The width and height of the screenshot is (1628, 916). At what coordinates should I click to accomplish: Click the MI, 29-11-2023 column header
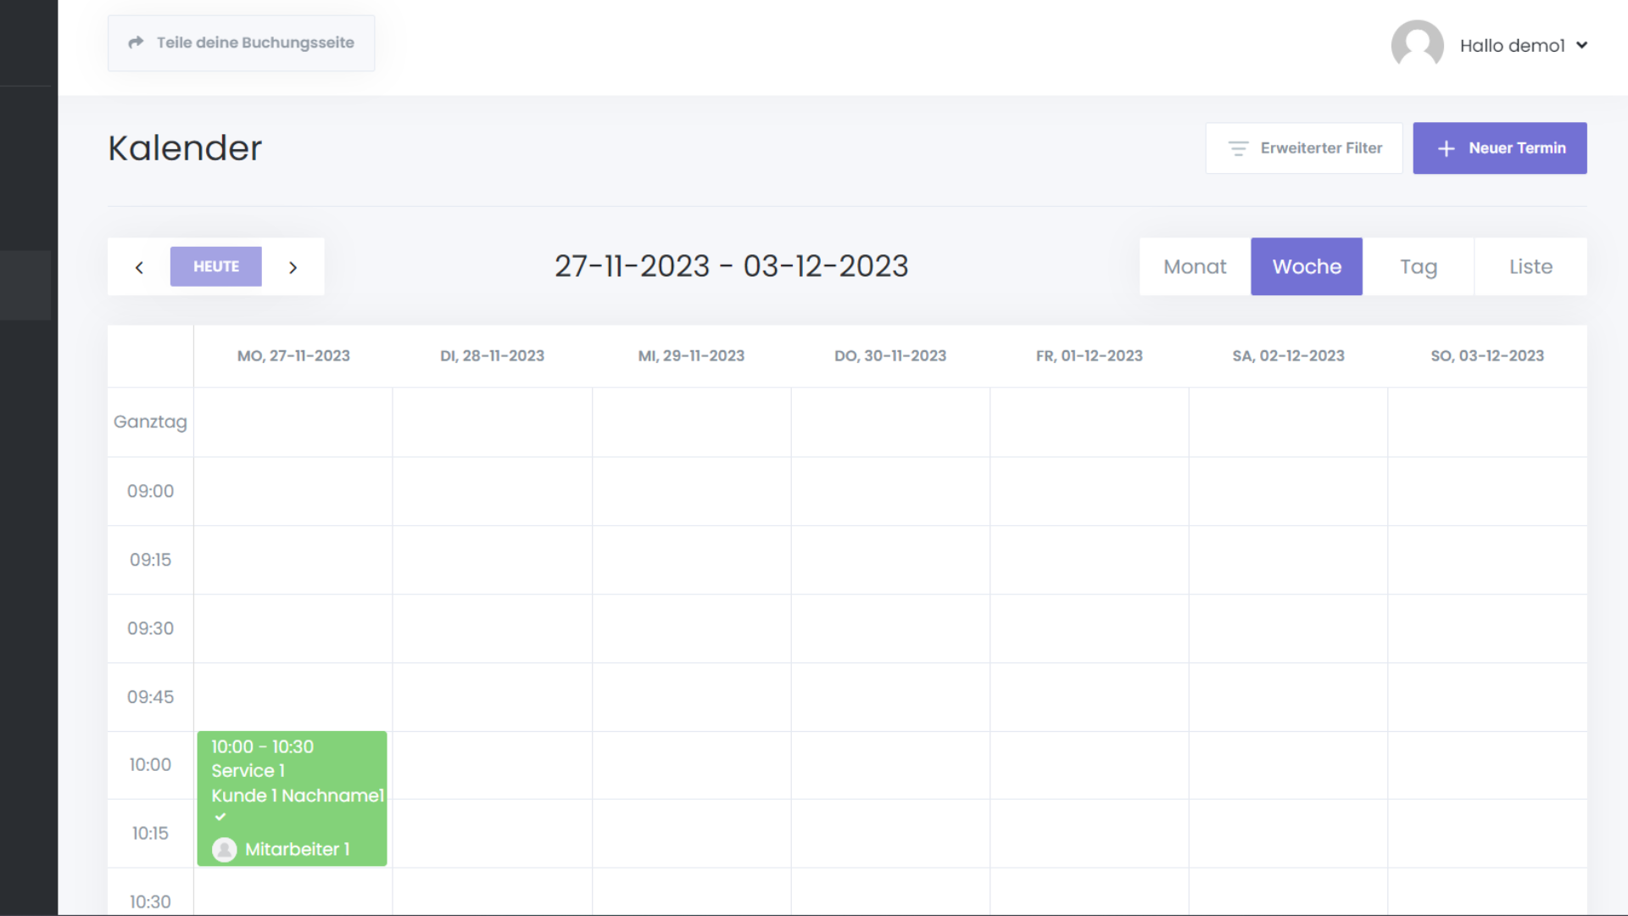[691, 356]
